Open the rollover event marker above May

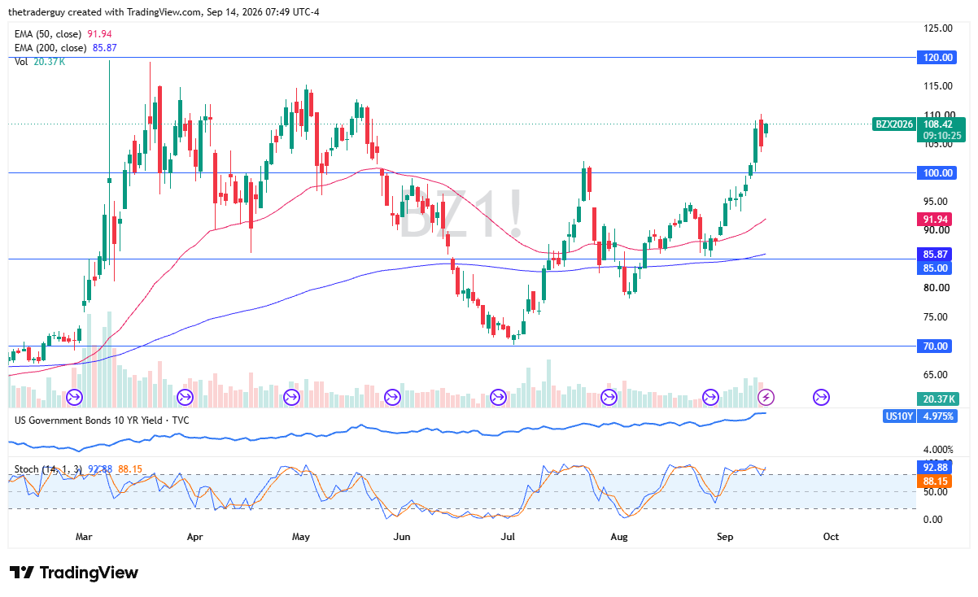tap(290, 397)
